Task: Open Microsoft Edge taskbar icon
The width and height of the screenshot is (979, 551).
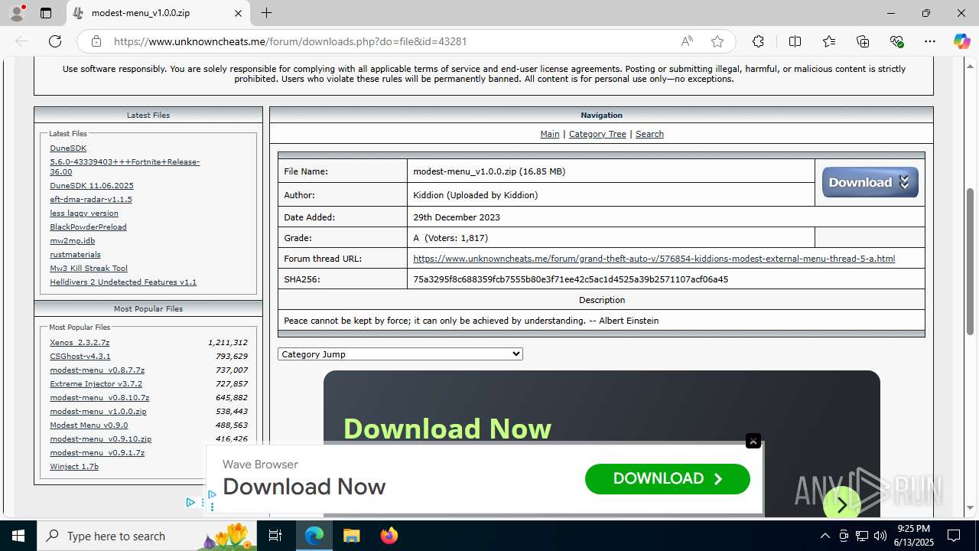Action: point(314,536)
